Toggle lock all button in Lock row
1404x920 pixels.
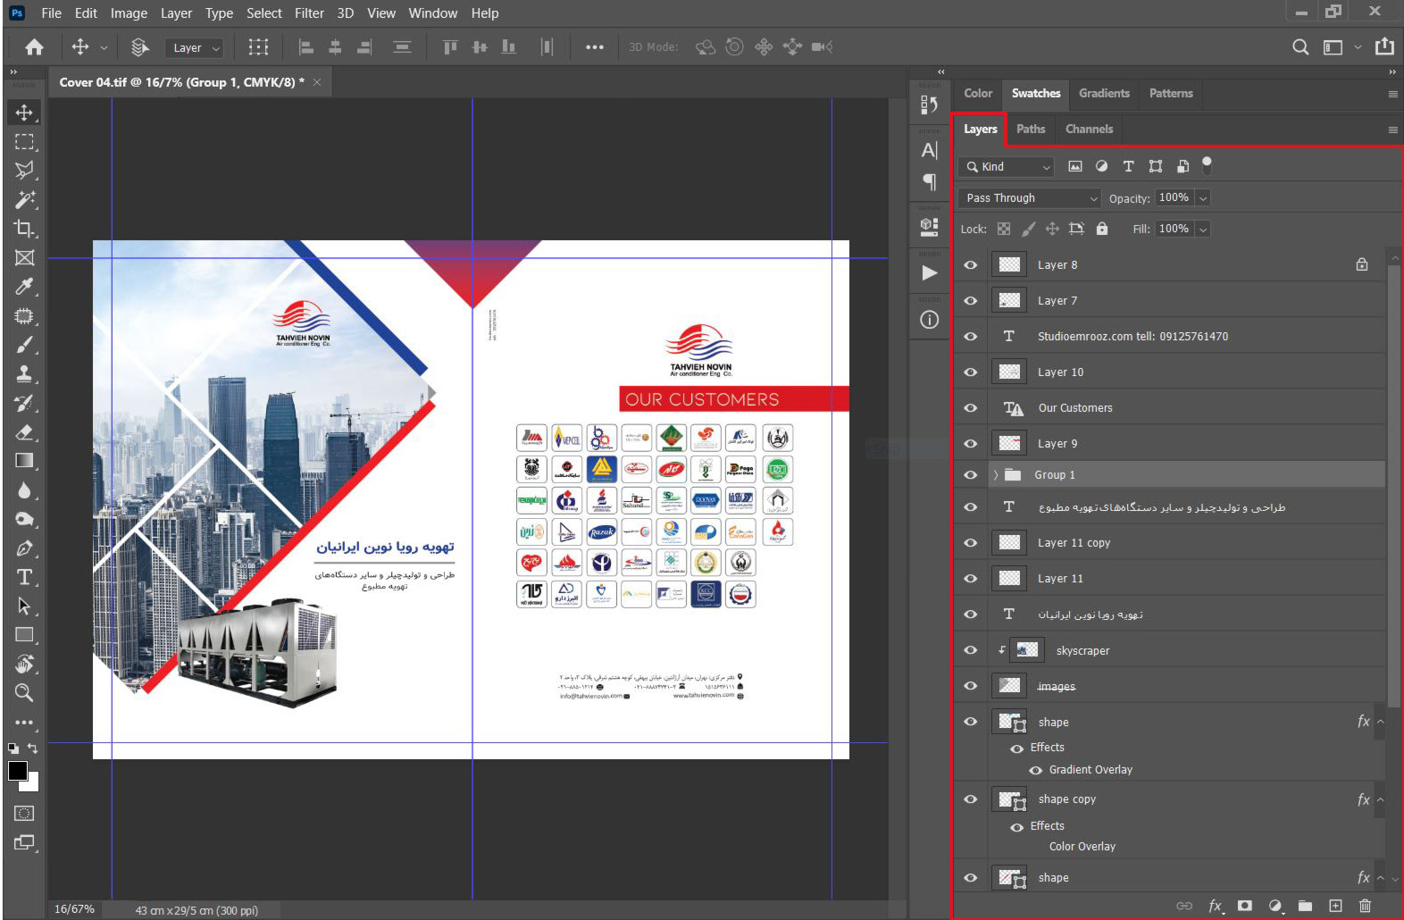(1102, 229)
